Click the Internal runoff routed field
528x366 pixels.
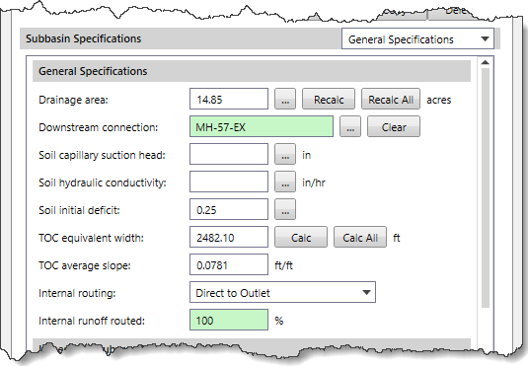(x=229, y=321)
